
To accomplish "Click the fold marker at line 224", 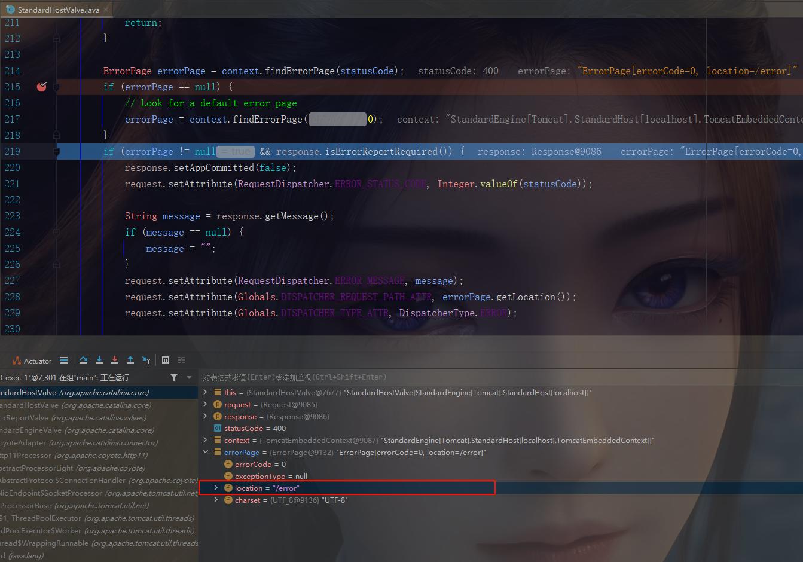I will (x=57, y=232).
